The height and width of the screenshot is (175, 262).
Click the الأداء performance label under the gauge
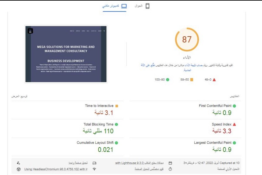pos(187,57)
